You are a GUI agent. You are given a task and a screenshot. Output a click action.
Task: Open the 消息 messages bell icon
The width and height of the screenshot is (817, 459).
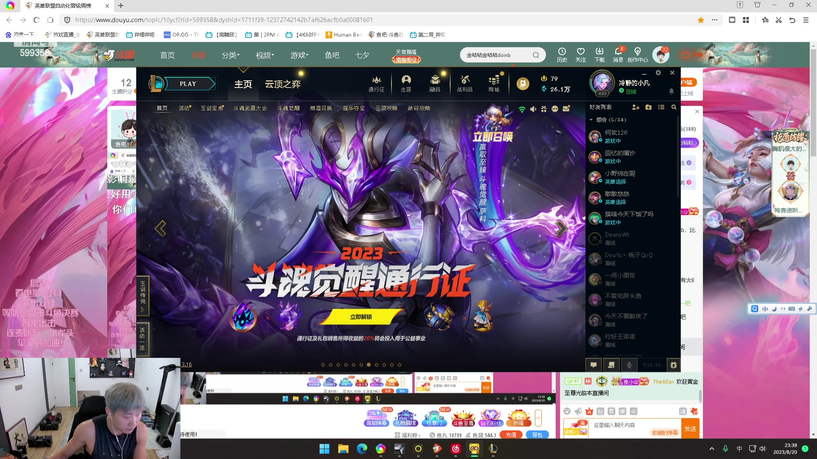(618, 54)
